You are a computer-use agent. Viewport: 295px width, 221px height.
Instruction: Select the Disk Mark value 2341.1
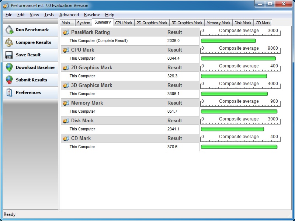coord(173,129)
